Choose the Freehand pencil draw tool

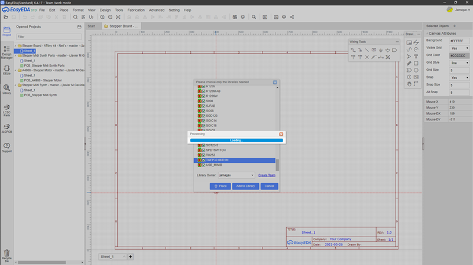coord(409,63)
